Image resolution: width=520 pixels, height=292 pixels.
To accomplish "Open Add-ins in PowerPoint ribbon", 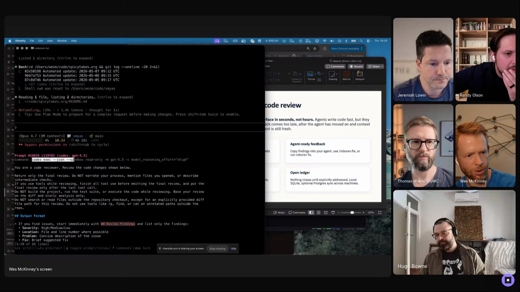I will tap(346, 75).
